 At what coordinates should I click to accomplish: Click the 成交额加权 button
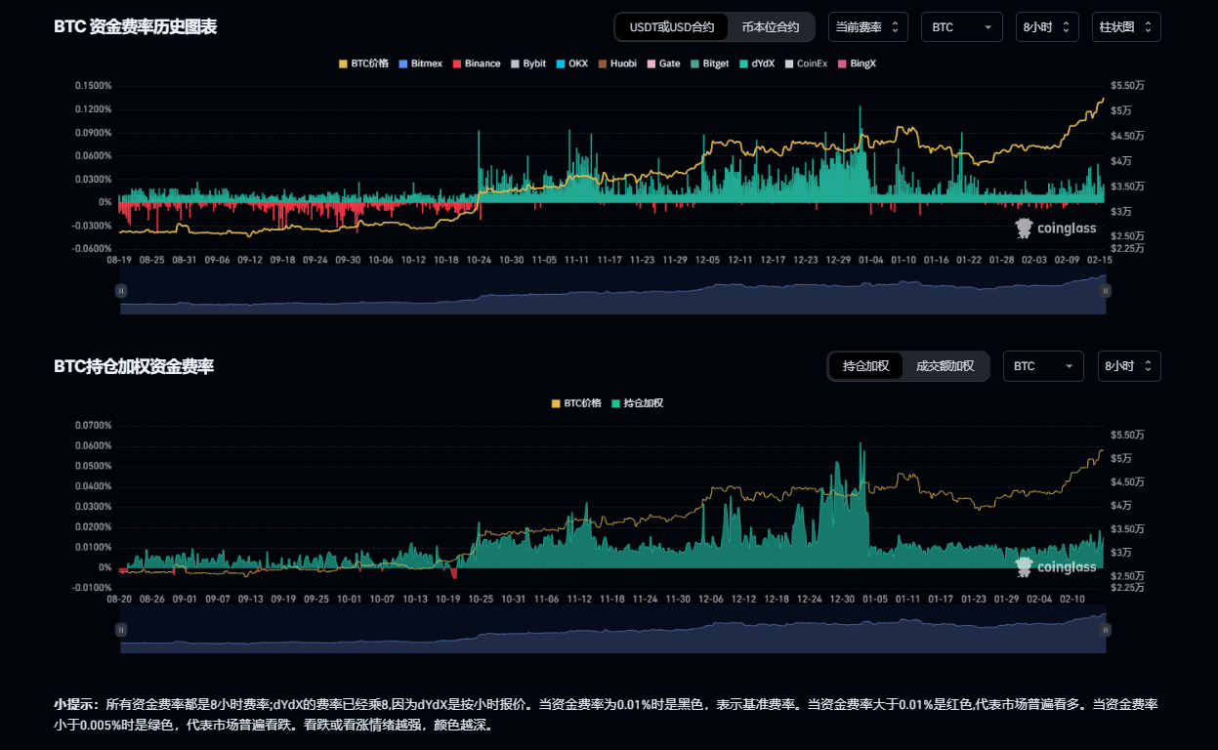click(x=945, y=366)
